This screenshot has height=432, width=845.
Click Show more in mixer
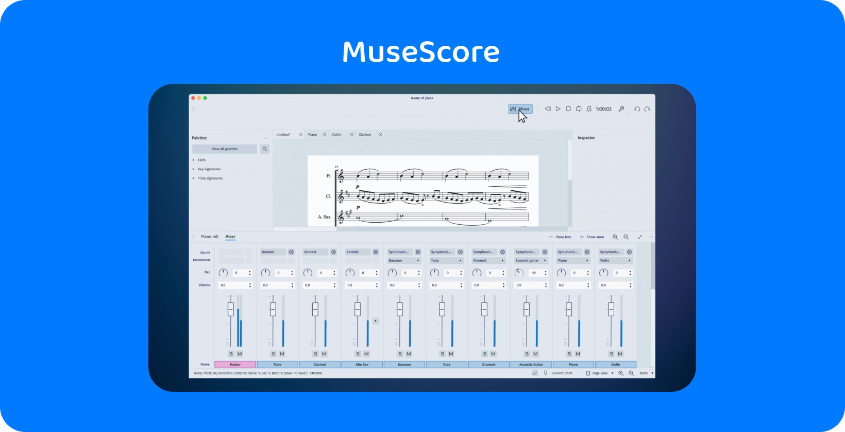click(592, 237)
